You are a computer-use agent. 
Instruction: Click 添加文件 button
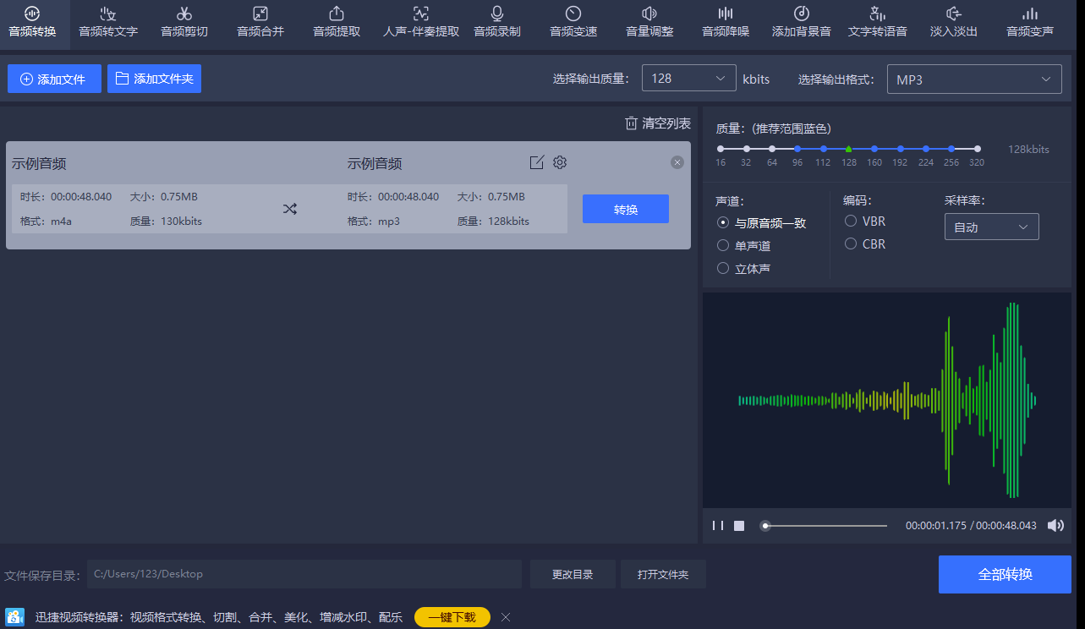click(54, 79)
